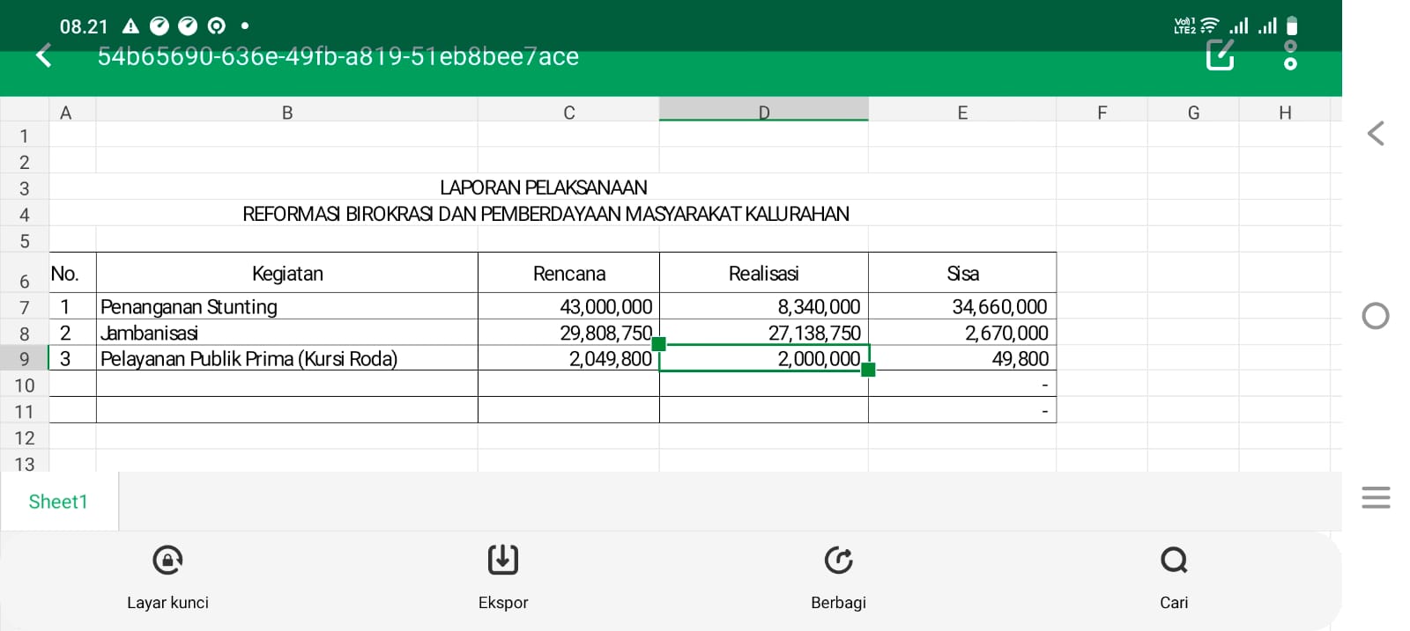This screenshot has width=1410, height=631.
Task: Open search with the Cari icon
Action: point(1173,561)
